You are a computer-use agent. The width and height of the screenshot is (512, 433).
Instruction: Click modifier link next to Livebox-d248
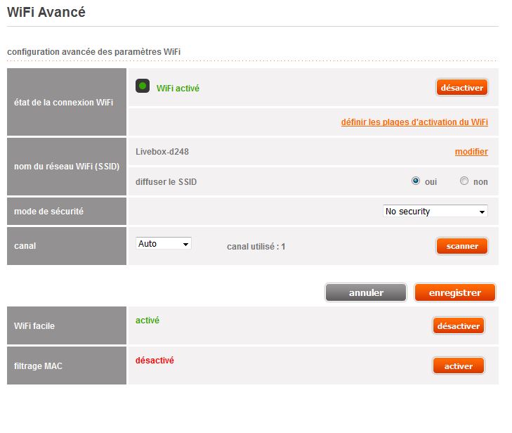471,152
